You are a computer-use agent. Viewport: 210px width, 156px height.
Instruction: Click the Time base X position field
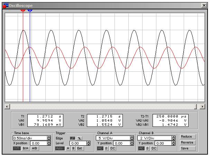(39, 143)
